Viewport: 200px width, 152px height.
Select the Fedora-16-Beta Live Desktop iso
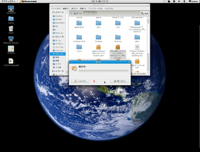[137, 51]
